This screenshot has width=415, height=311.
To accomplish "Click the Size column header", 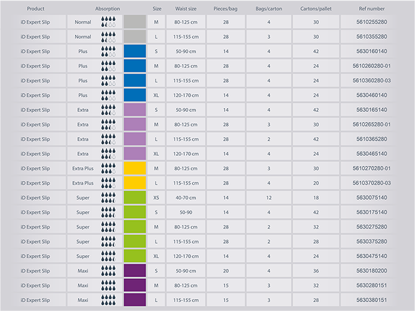I will tap(157, 9).
